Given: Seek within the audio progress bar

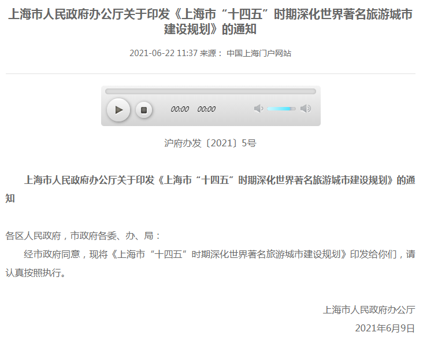Looking at the screenshot, I should pyautogui.click(x=210, y=91).
